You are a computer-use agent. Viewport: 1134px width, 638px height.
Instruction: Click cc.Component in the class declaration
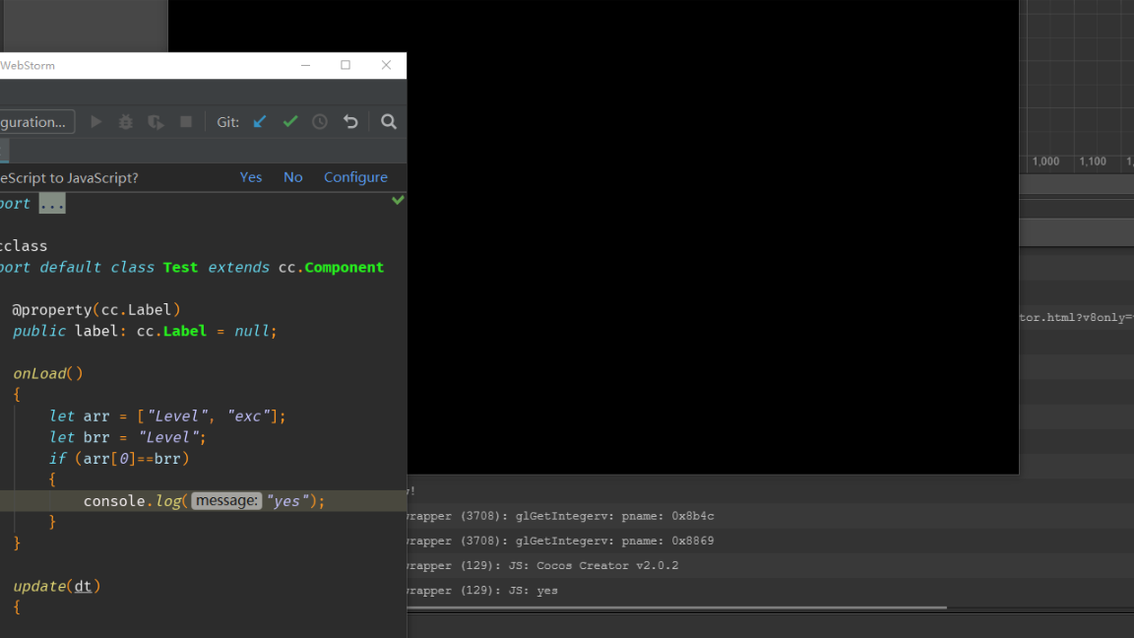331,268
